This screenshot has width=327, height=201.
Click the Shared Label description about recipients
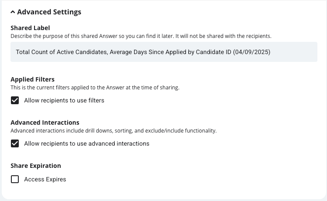click(x=141, y=36)
